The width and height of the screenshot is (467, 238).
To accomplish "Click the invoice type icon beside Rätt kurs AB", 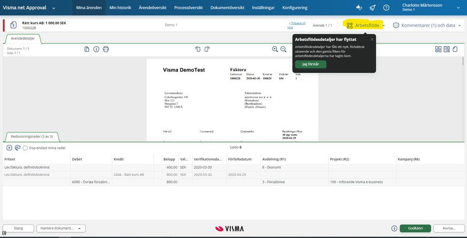I will 14,25.
